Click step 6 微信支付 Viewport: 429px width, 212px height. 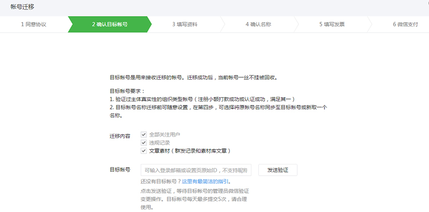click(405, 24)
